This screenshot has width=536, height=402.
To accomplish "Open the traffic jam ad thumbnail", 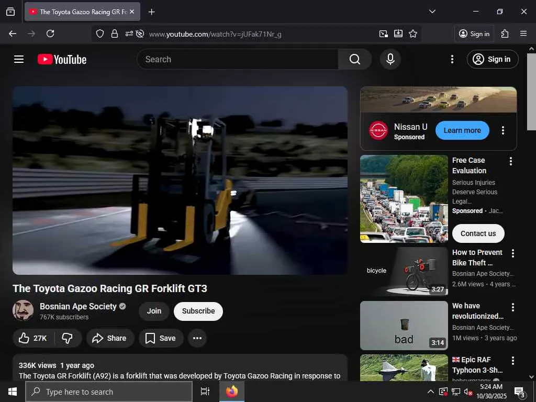I will tap(404, 199).
